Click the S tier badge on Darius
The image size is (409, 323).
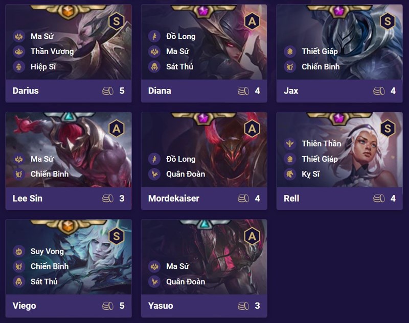click(117, 21)
